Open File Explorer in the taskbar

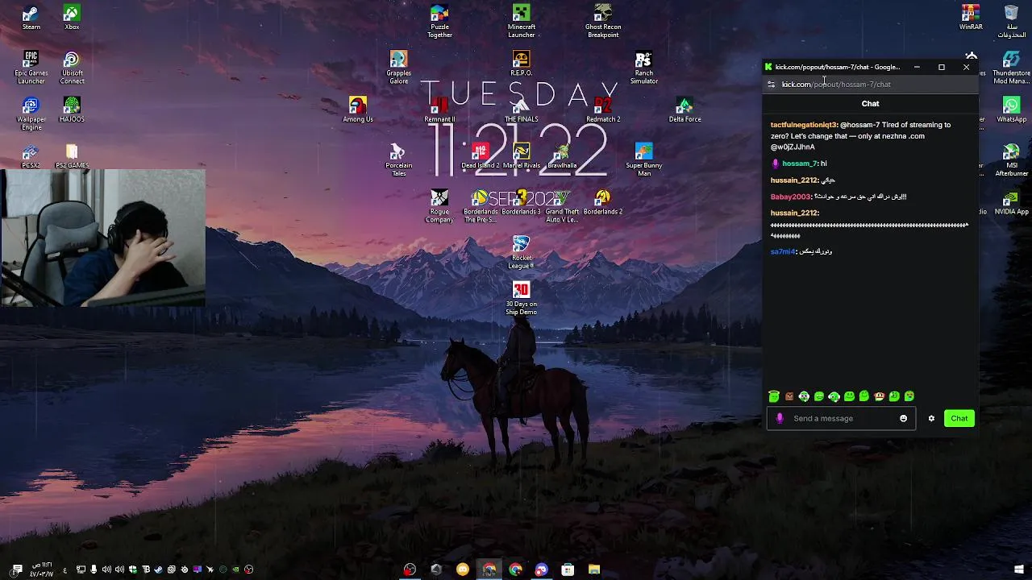tap(594, 570)
